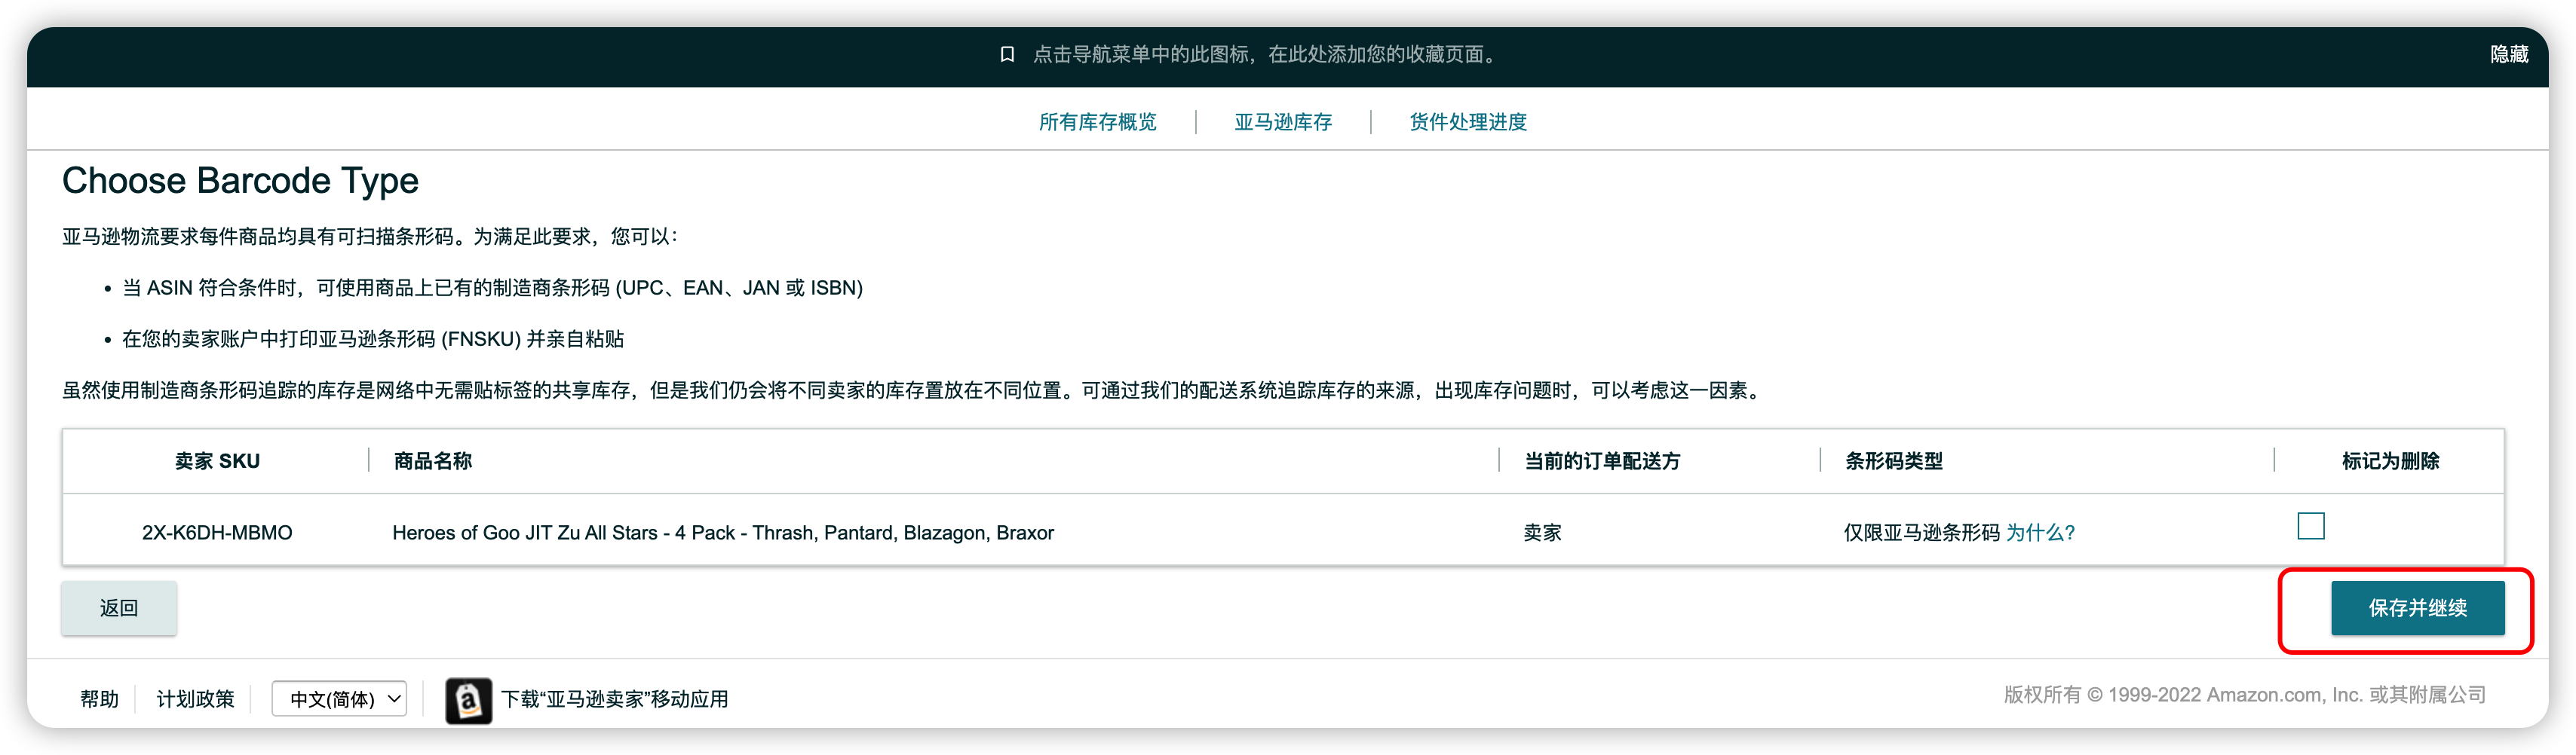Check the mark-for-deletion checkbox for 2X-K6DH-MBMO
This screenshot has width=2576, height=755.
pos(2310,525)
